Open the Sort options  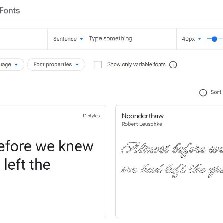tap(216, 92)
